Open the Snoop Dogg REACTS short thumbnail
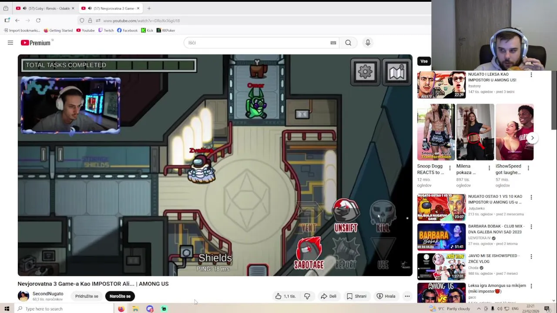 click(x=436, y=132)
